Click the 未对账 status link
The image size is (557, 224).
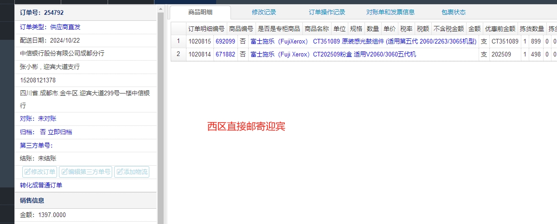47,118
